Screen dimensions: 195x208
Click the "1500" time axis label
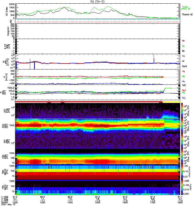97,203
